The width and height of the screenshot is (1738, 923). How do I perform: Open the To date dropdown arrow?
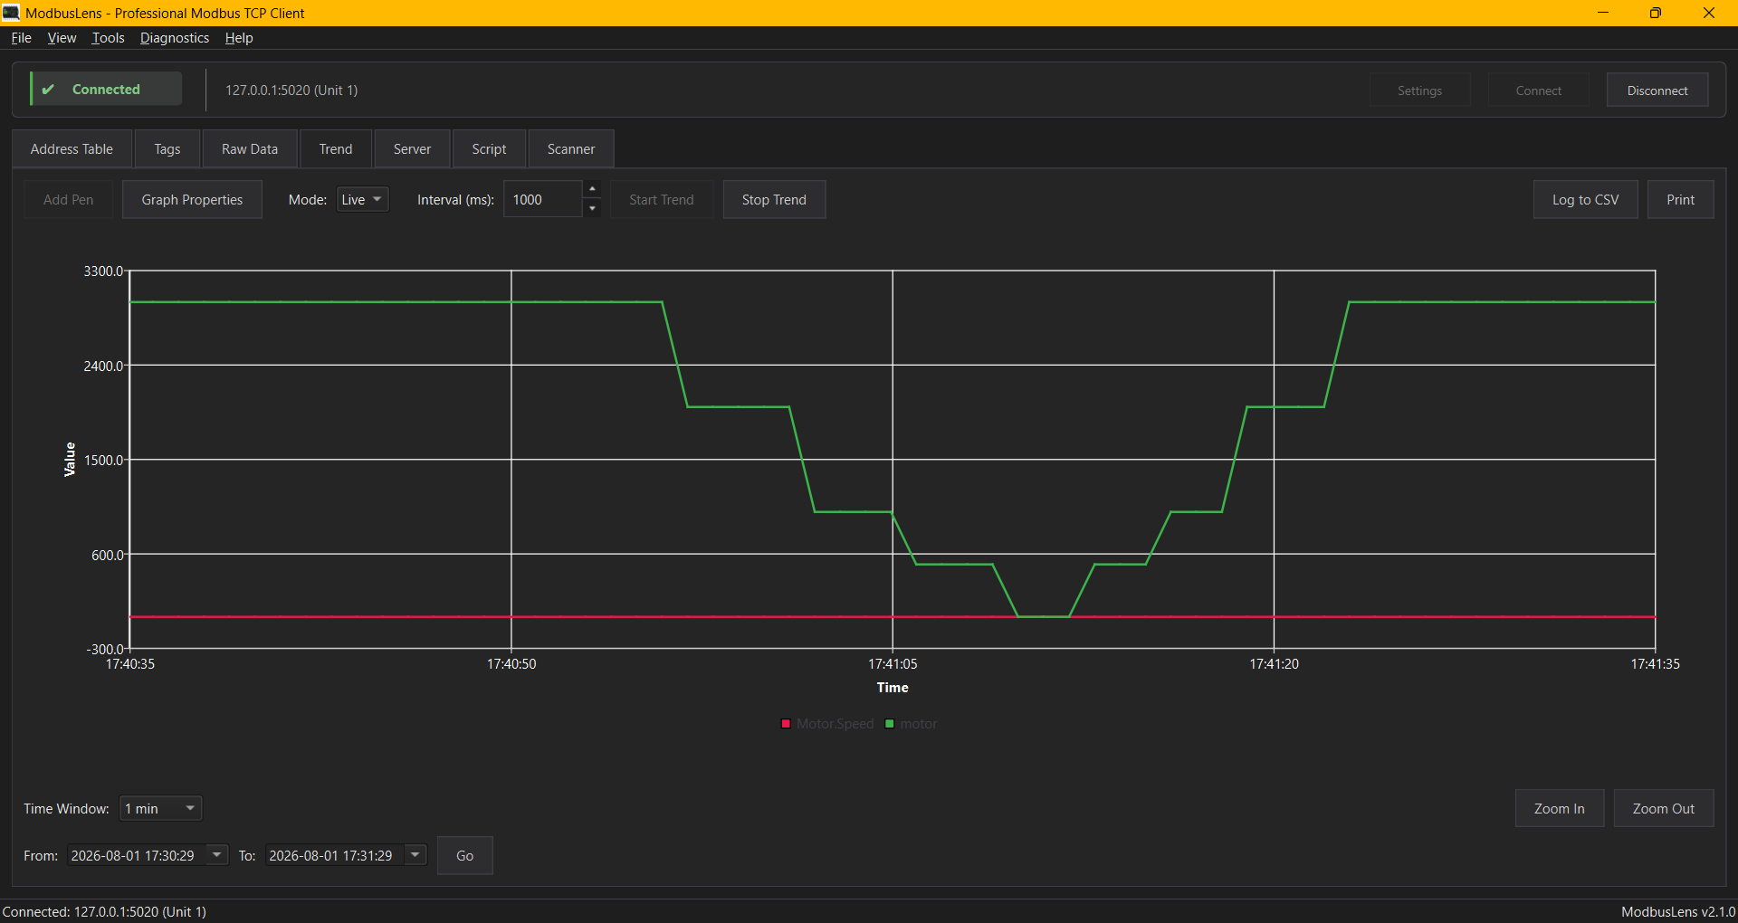[415, 855]
